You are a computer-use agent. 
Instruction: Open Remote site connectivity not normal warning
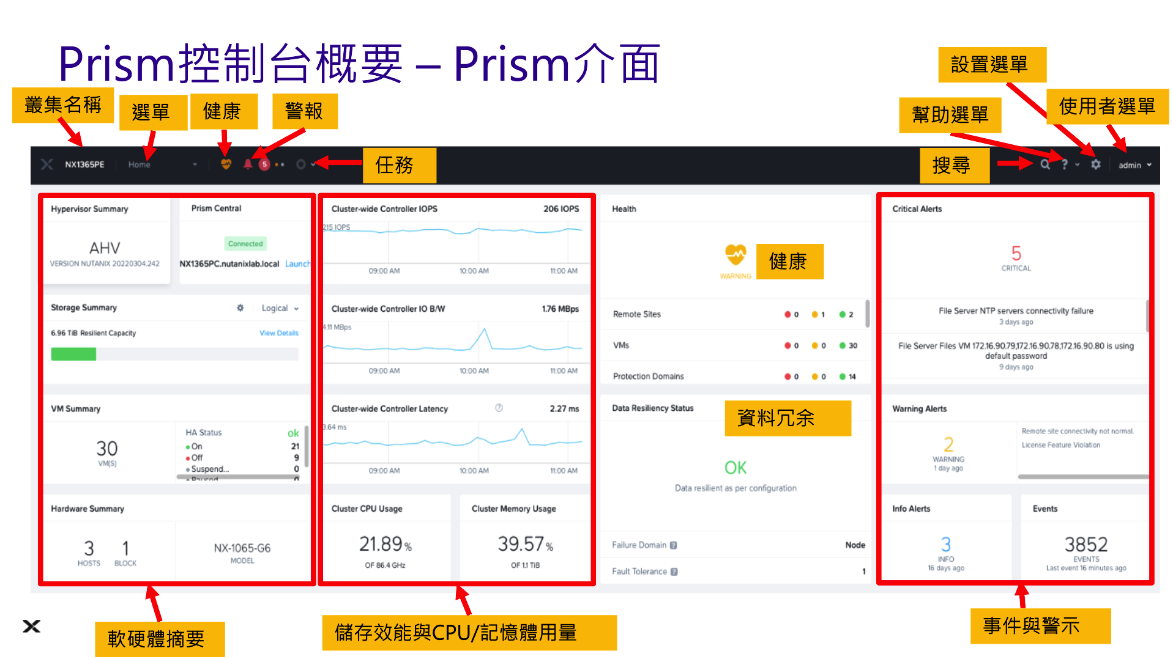(x=1077, y=432)
